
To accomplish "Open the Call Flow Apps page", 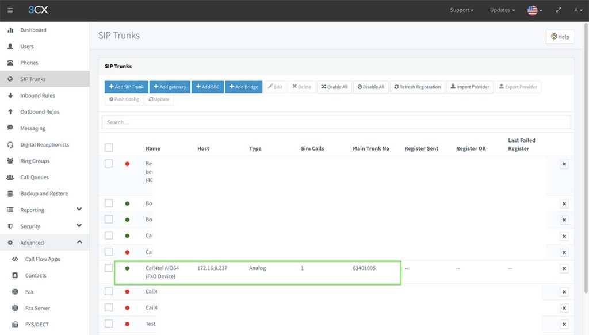I will tap(44, 259).
